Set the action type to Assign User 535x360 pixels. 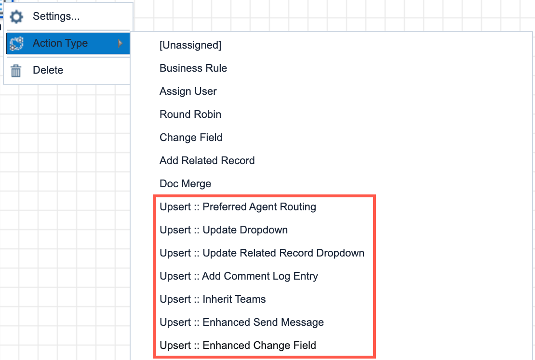coord(188,91)
